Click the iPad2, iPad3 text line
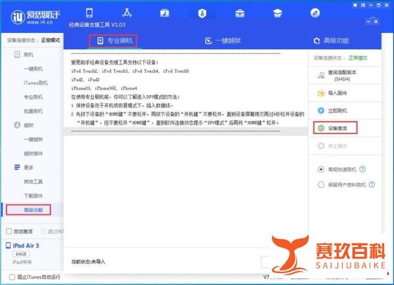The height and width of the screenshot is (285, 394). [85, 79]
